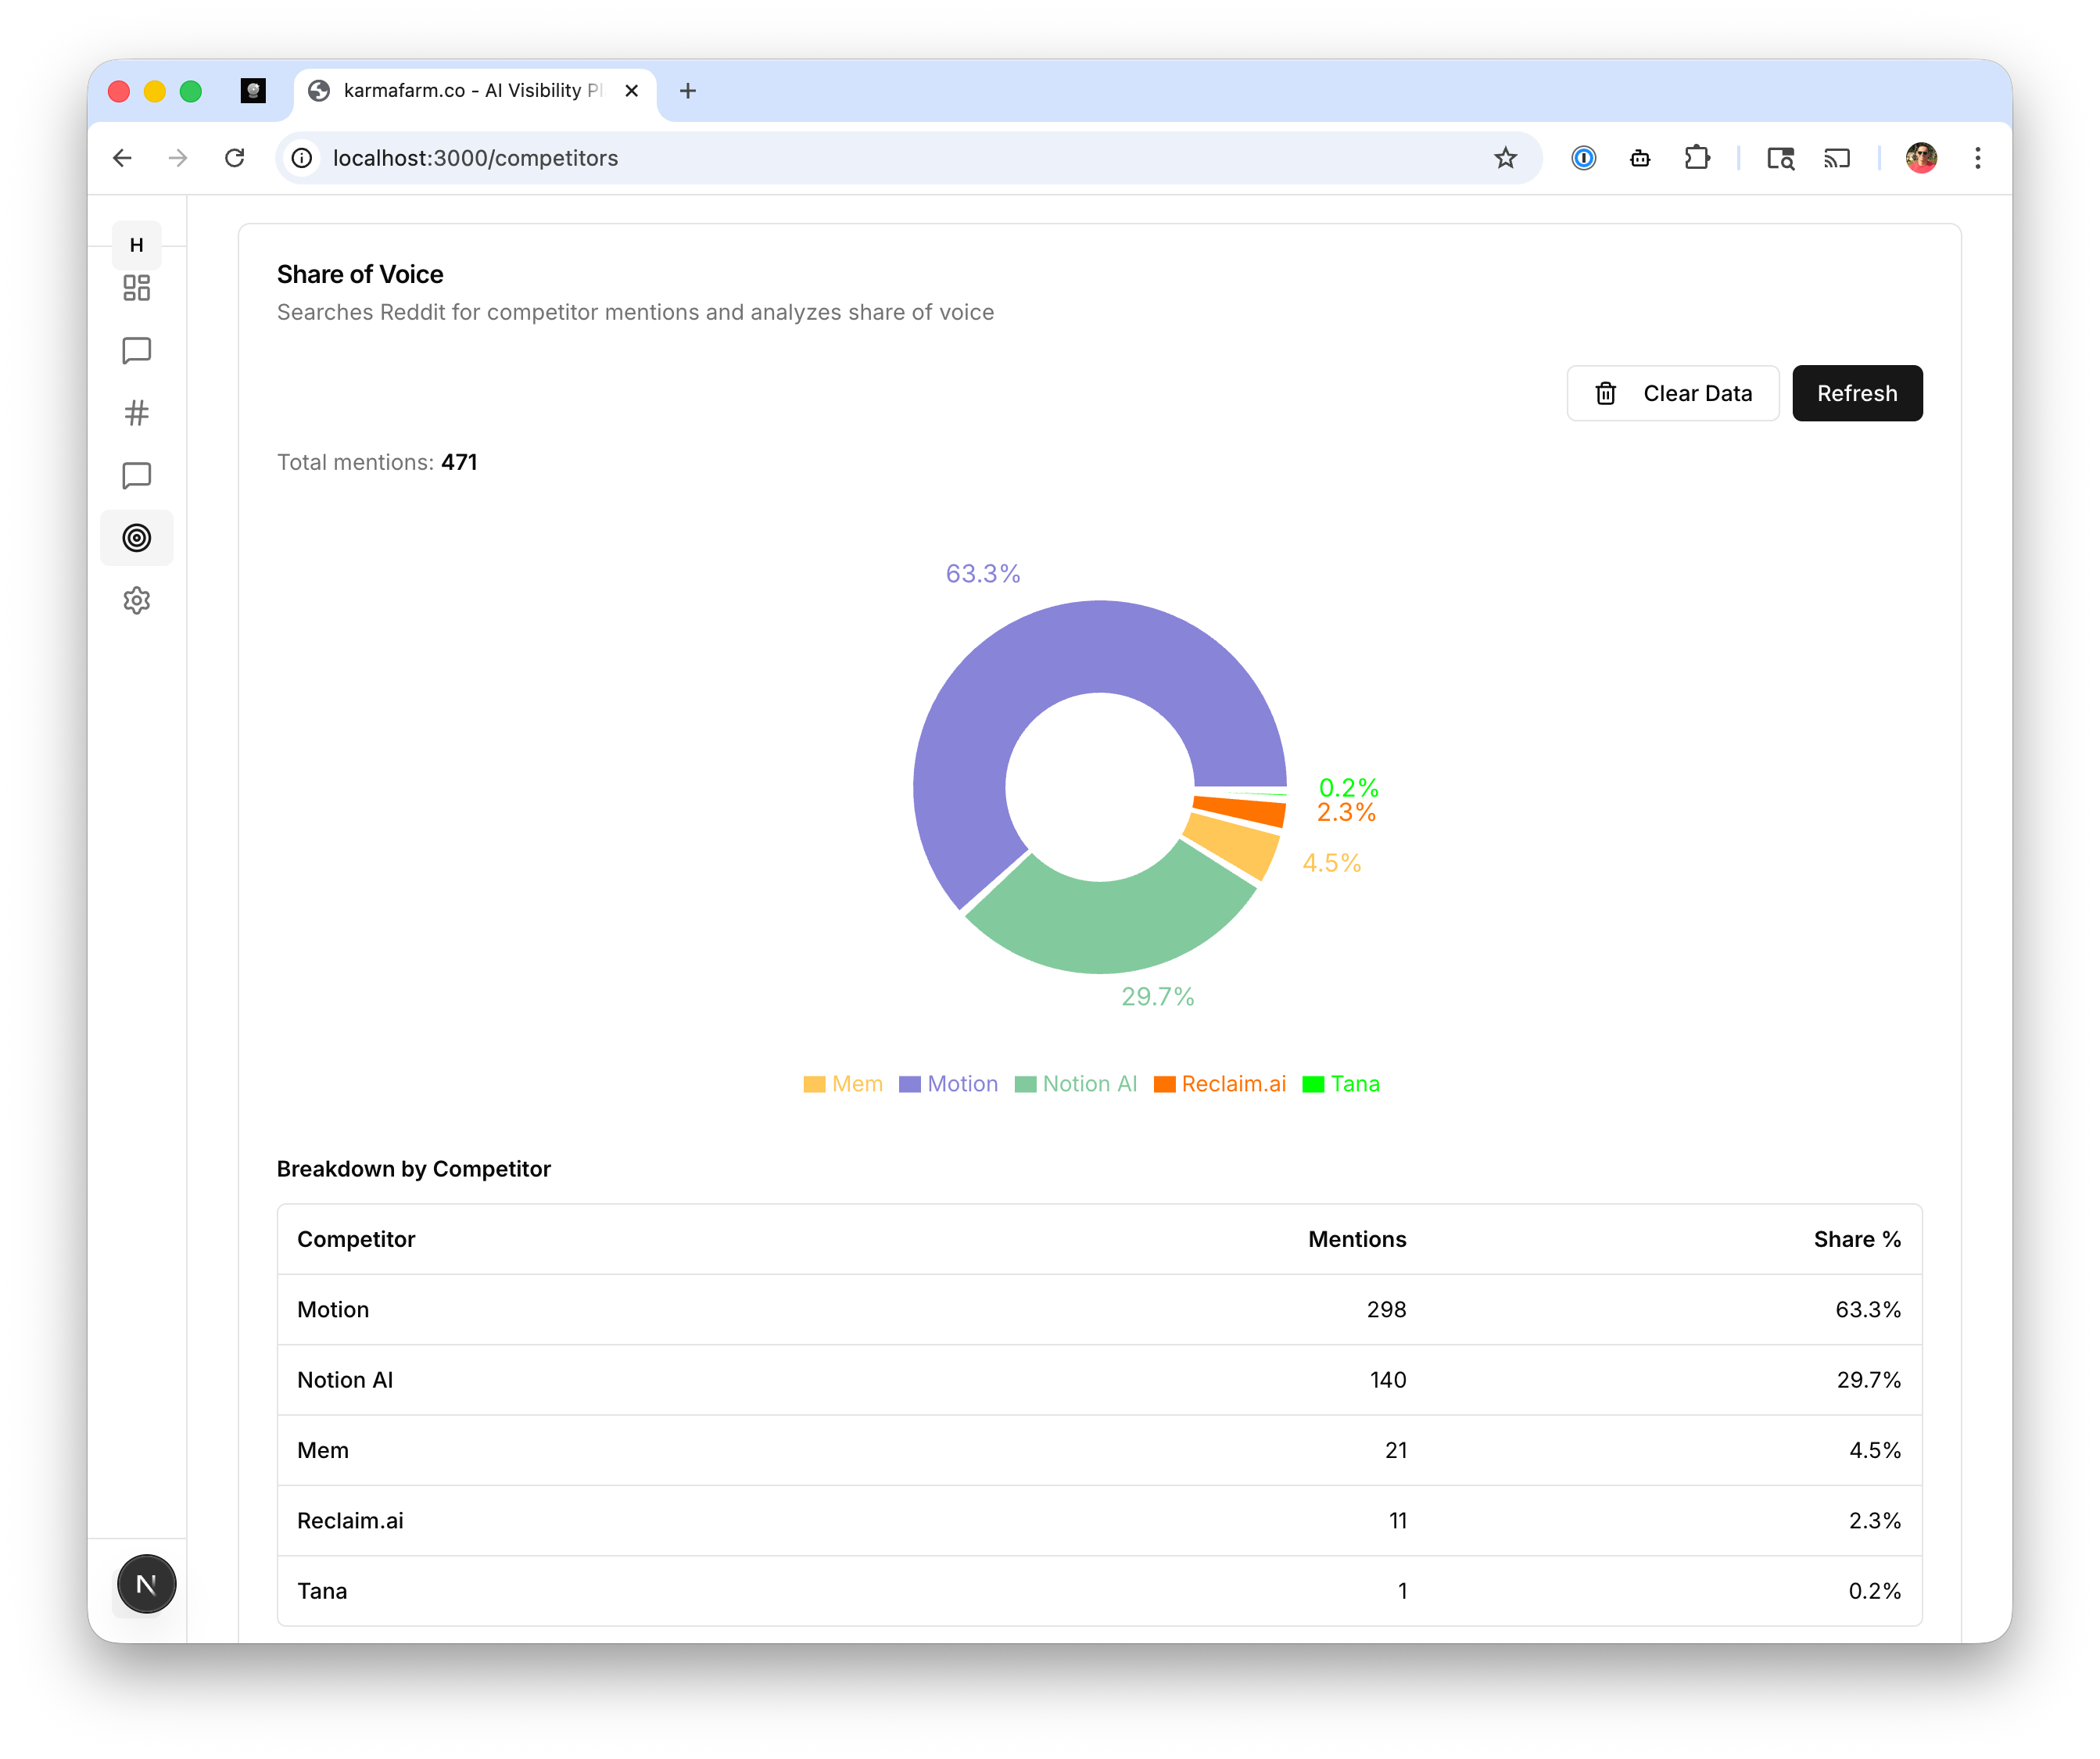Click the H workspace switcher at sidebar top
Screen dimensions: 2100x1759
(x=136, y=245)
